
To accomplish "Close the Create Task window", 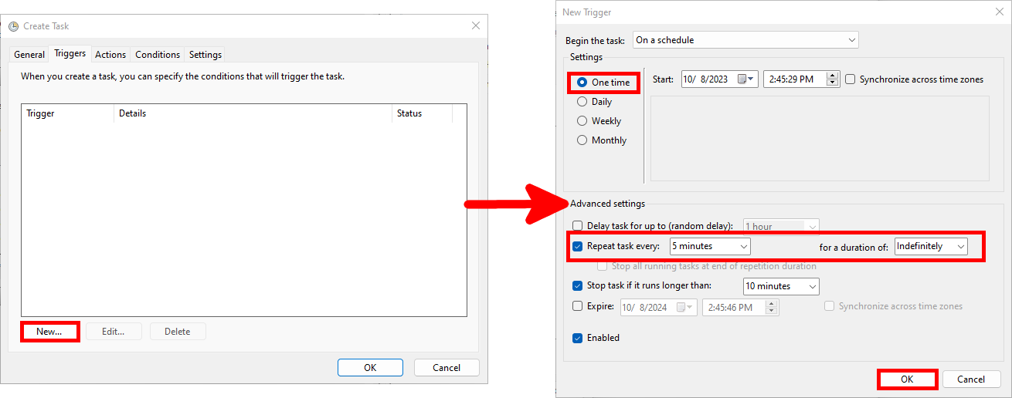I will tap(475, 25).
